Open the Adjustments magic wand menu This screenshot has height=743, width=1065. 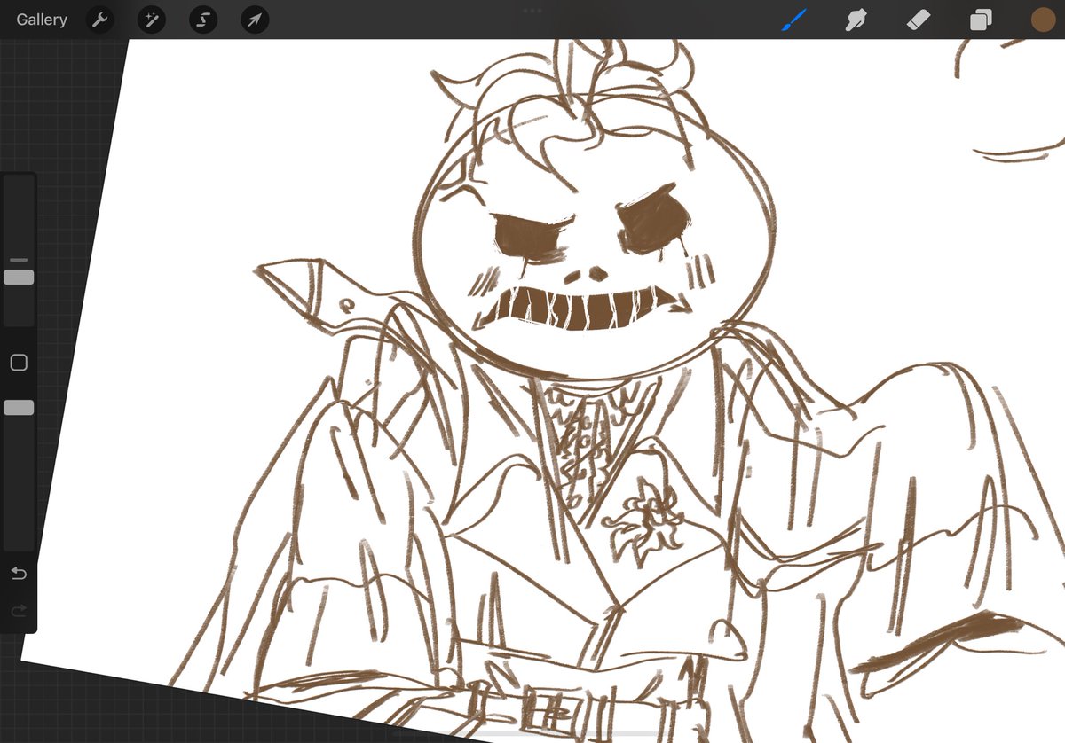coord(152,20)
